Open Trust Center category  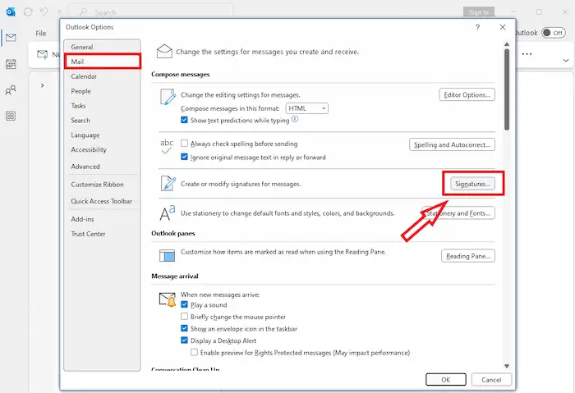(x=102, y=234)
